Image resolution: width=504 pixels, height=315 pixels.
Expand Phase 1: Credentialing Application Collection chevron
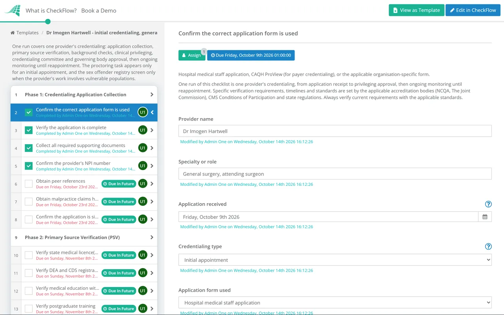point(152,94)
